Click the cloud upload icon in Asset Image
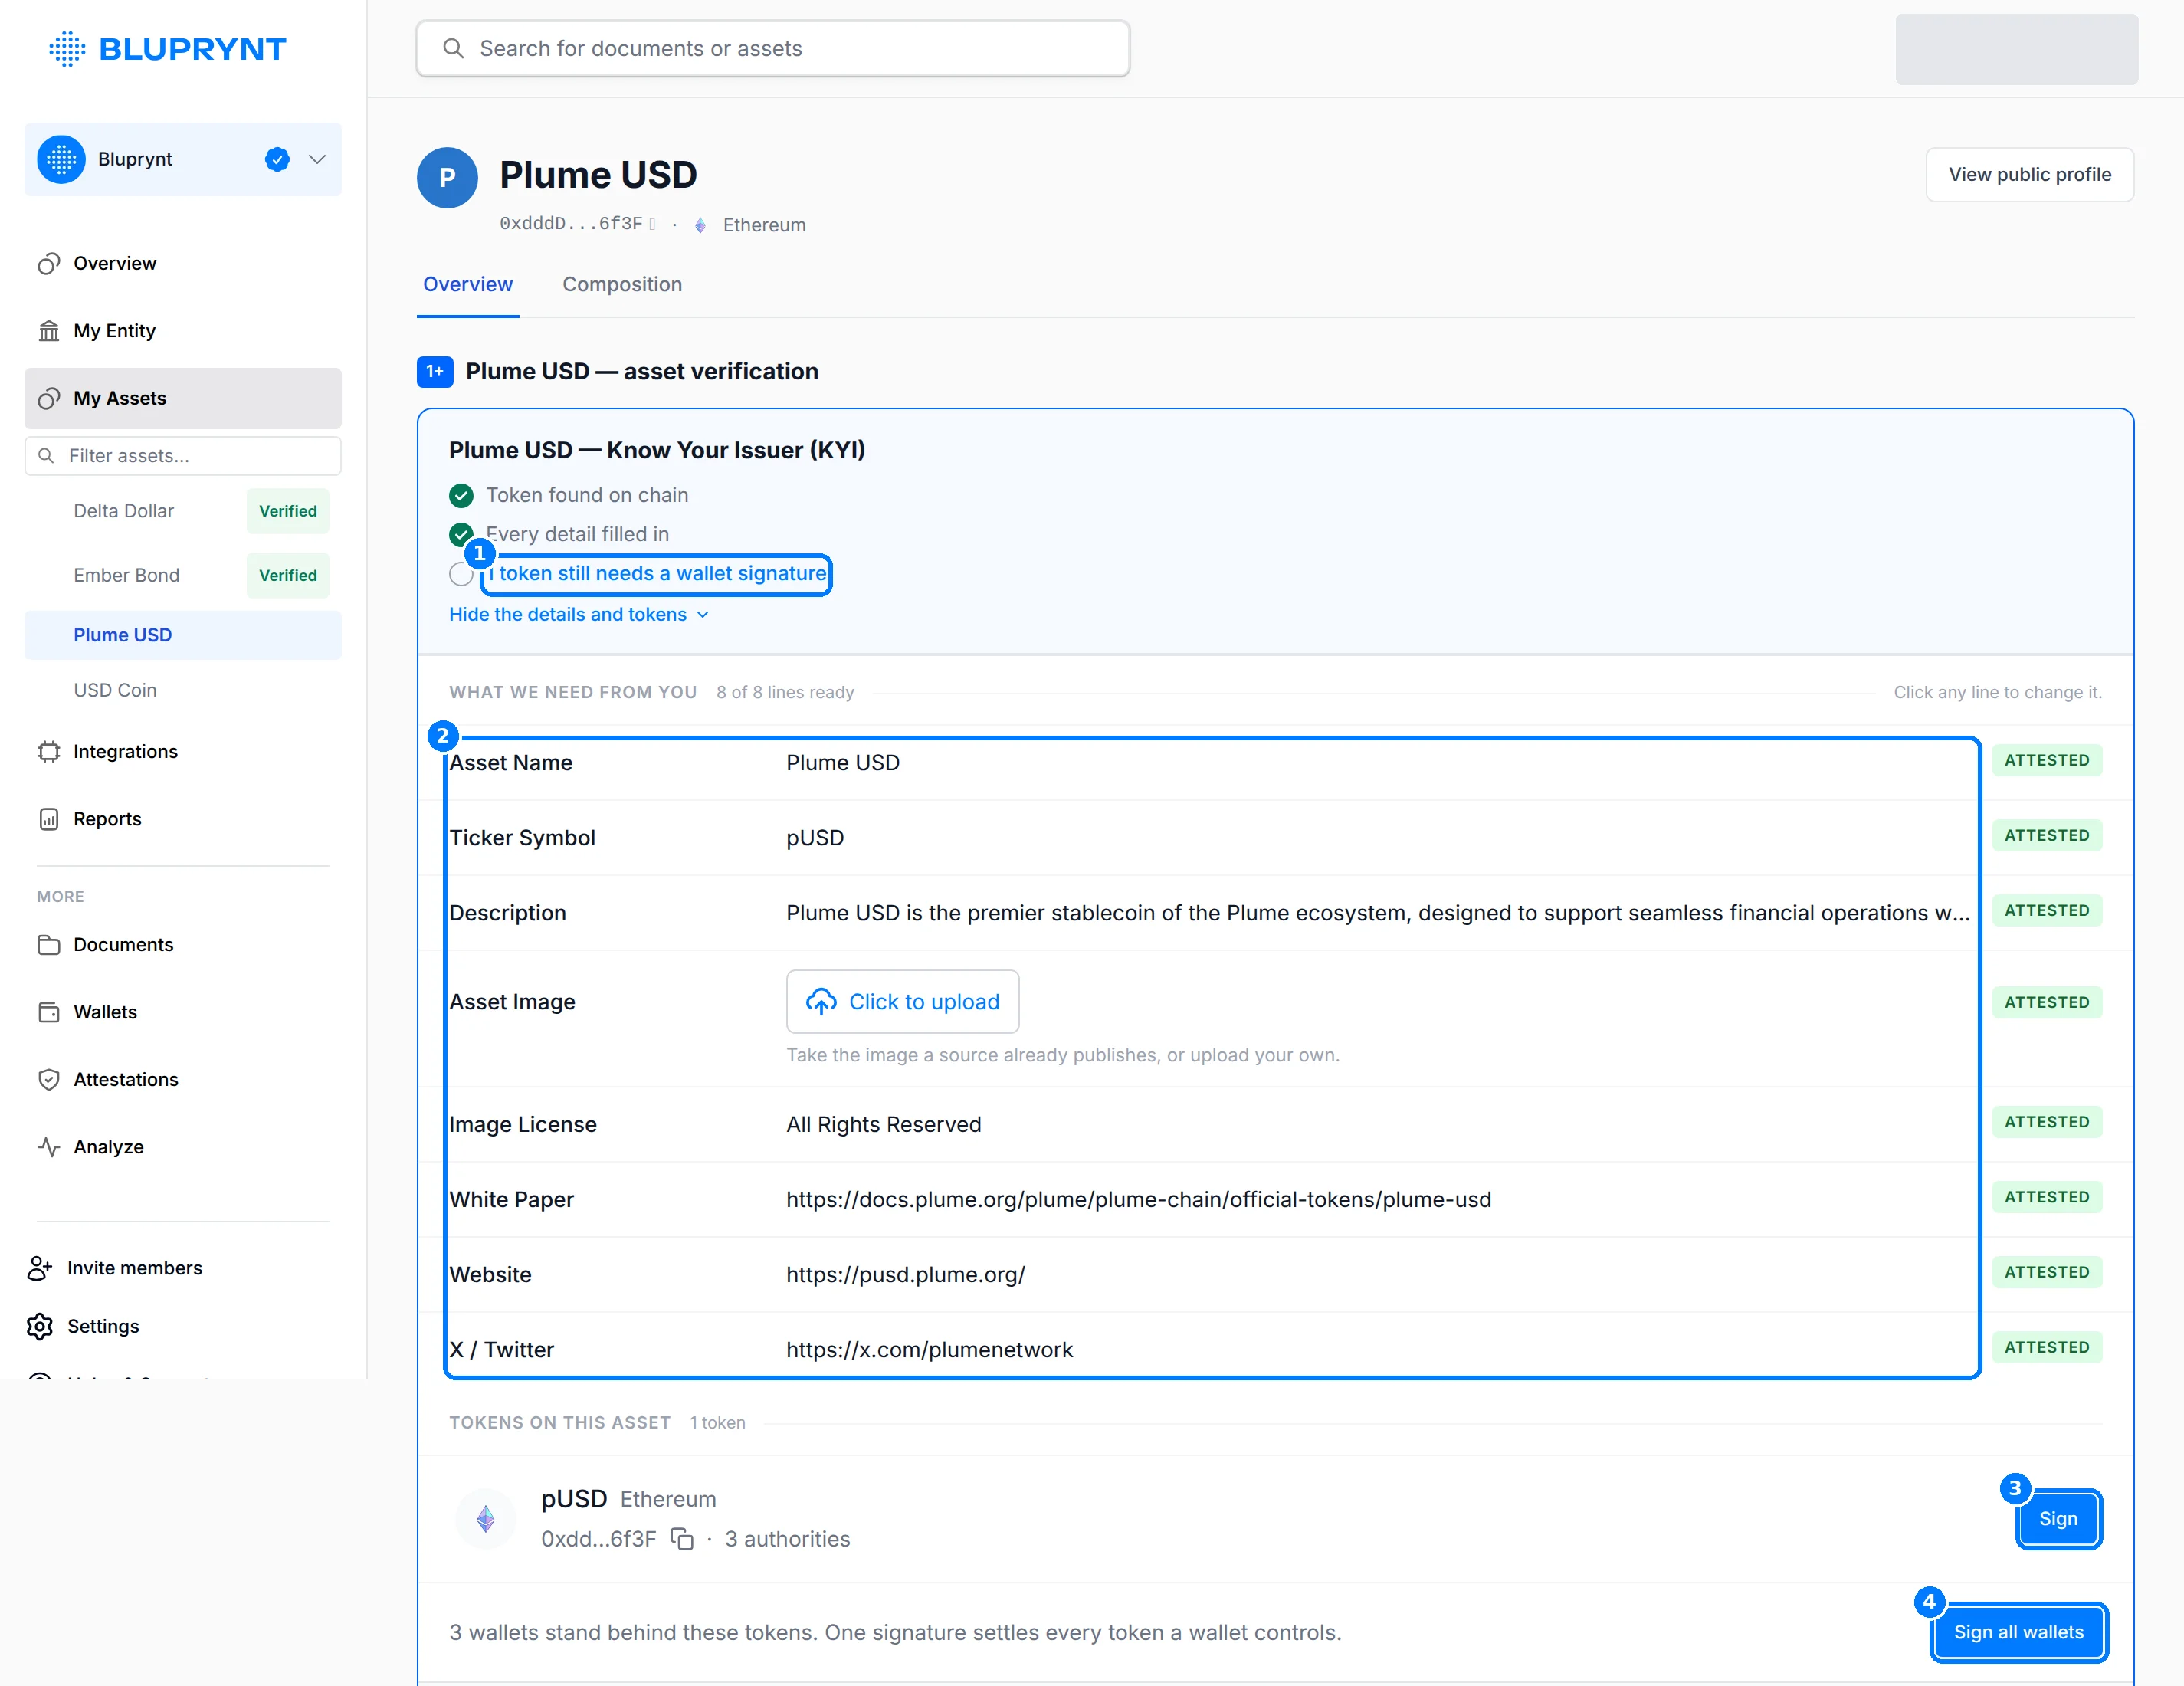 click(x=821, y=1001)
